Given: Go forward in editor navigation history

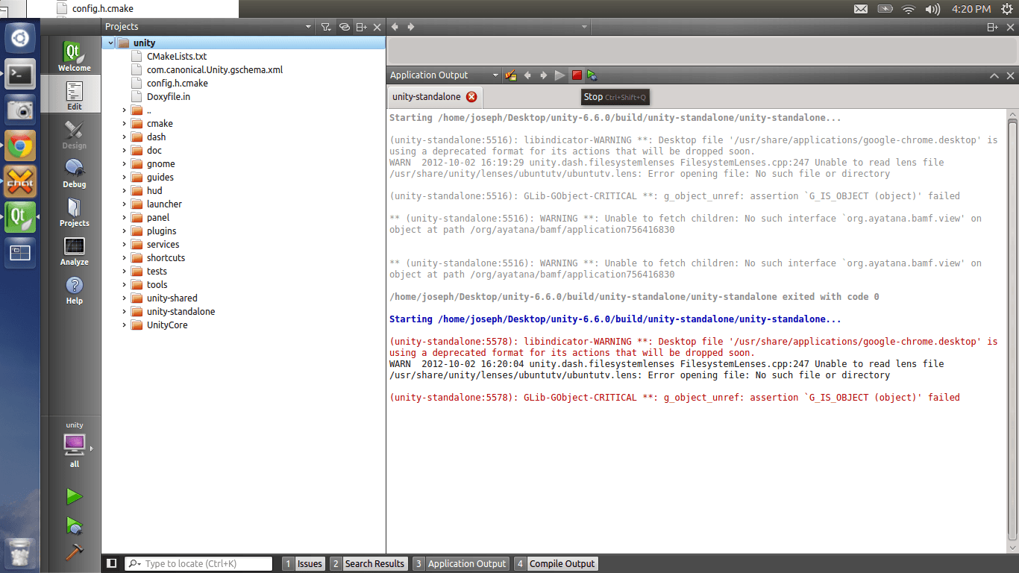Looking at the screenshot, I should [x=410, y=27].
